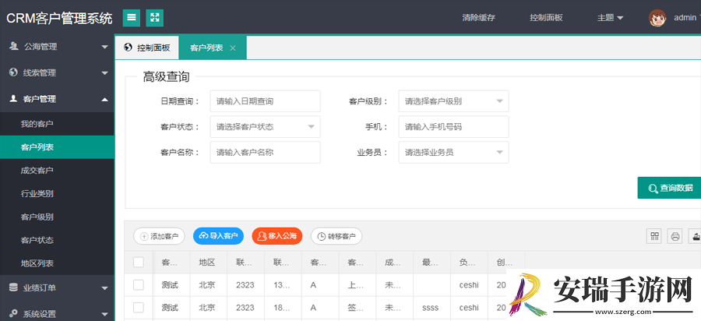The image size is (701, 321).
Task: Click the 手机 number input field
Action: 454,126
